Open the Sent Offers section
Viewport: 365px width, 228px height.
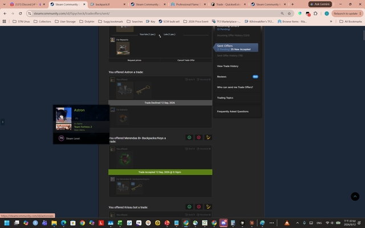point(236,47)
